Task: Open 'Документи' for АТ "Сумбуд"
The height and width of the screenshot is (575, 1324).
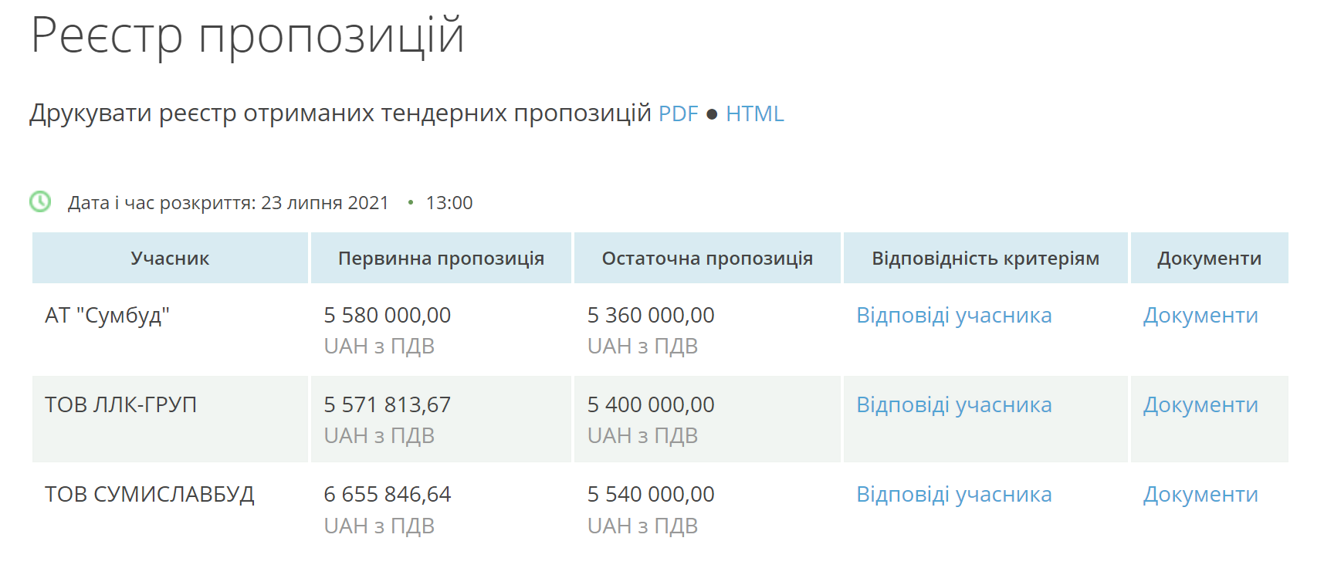Action: point(1200,315)
